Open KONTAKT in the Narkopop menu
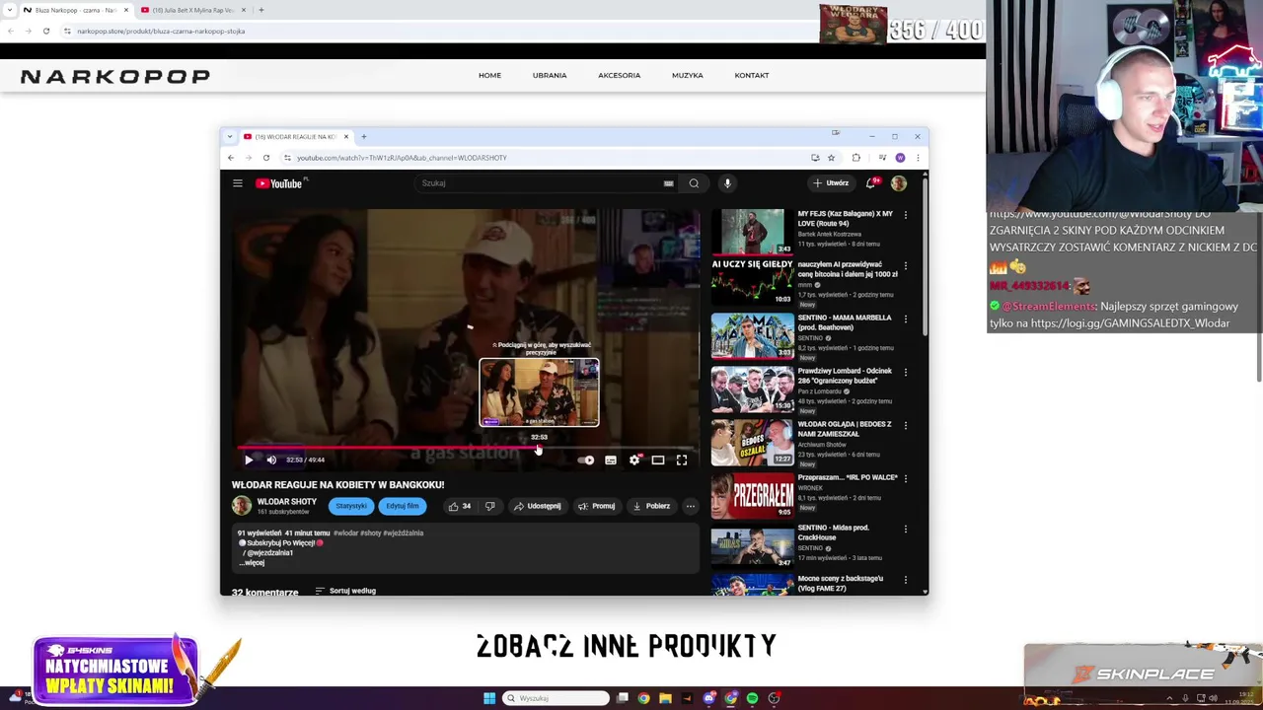 tap(752, 75)
